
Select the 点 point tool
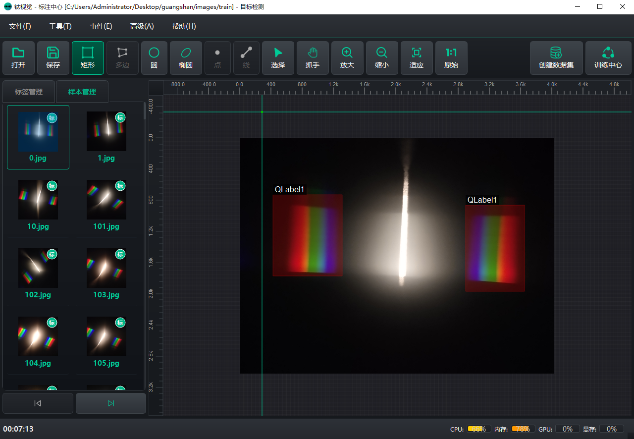[217, 58]
